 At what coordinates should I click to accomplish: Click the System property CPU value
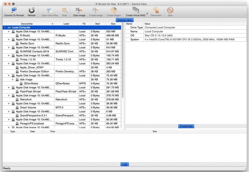[189, 39]
